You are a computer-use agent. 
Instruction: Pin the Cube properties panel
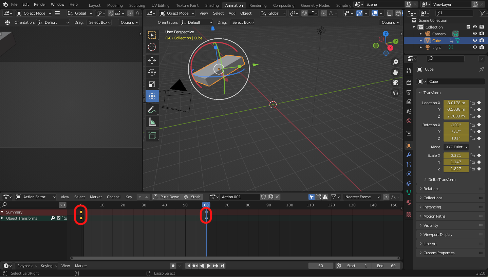tap(482, 69)
